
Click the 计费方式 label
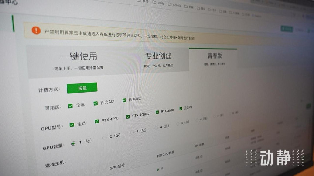(49, 90)
